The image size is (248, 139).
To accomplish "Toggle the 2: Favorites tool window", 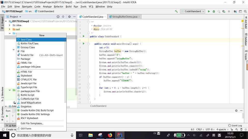I will (2, 114).
